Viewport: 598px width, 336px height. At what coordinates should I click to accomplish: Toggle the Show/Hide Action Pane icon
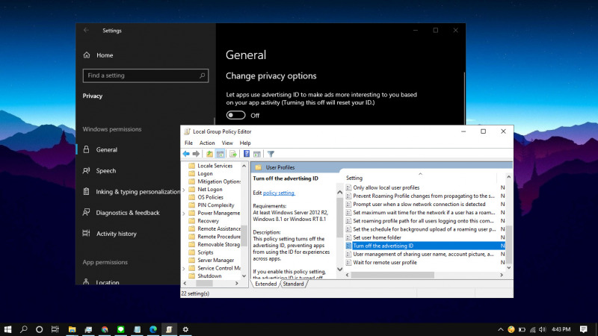click(257, 154)
